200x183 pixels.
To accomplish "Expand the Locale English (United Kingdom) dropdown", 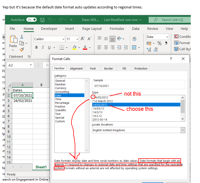I will click(183, 130).
